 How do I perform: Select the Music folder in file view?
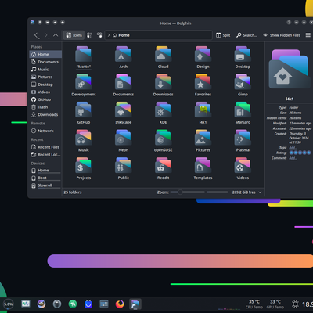tap(84, 138)
